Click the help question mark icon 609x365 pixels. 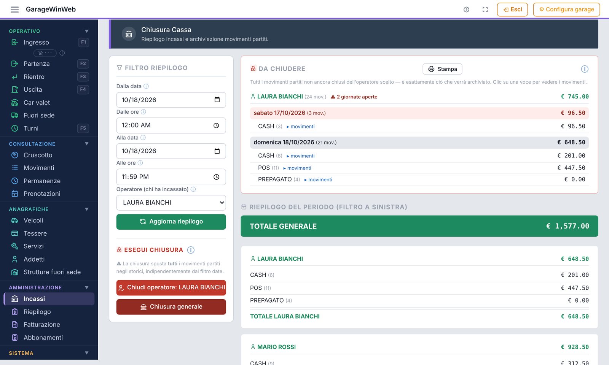466,10
